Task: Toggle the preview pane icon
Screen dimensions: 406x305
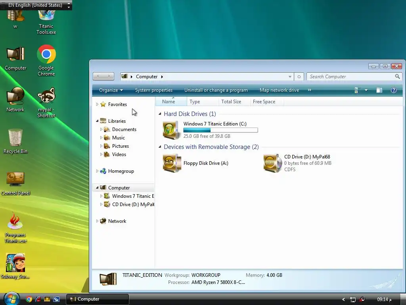Action: 379,90
